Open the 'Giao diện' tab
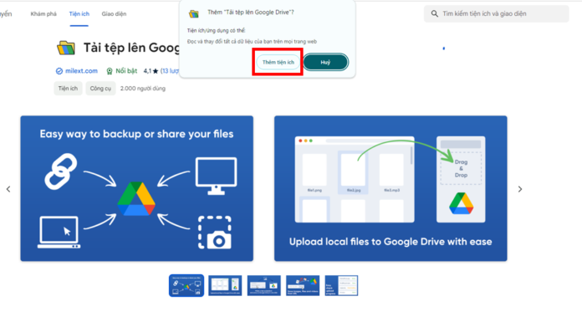The image size is (582, 322). point(114,13)
